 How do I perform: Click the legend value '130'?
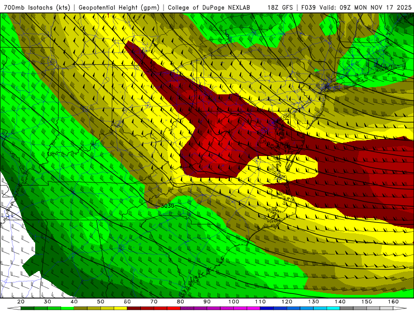click(314, 302)
